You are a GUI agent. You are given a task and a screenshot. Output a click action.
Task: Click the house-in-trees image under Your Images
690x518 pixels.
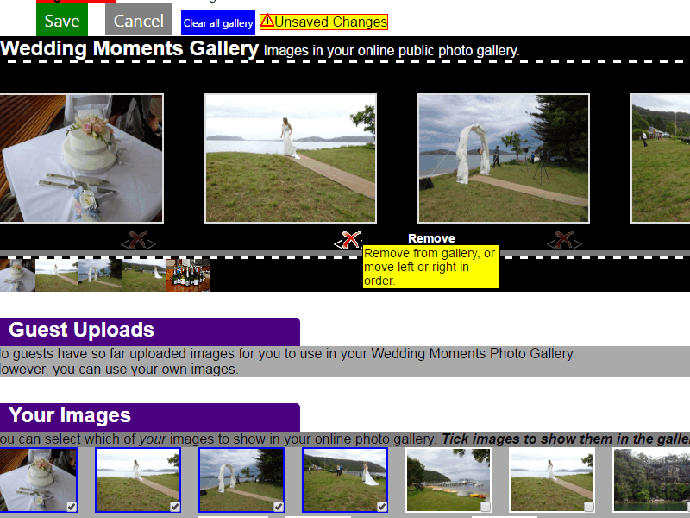[652, 480]
